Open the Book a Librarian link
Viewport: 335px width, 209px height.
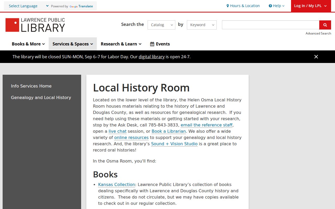point(169,131)
